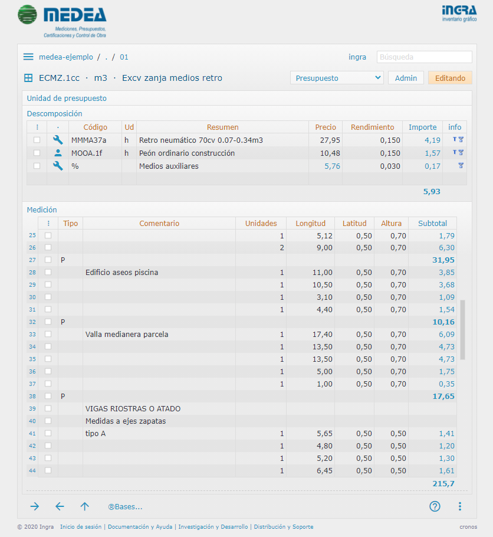
Task: Go back using left arrow icon
Action: click(x=60, y=506)
